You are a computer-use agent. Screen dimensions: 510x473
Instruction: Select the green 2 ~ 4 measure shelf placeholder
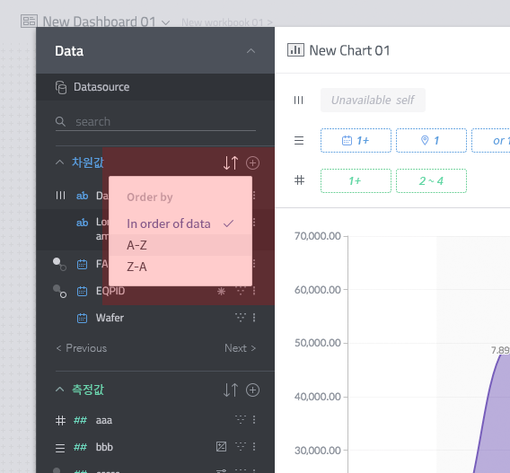(x=431, y=180)
